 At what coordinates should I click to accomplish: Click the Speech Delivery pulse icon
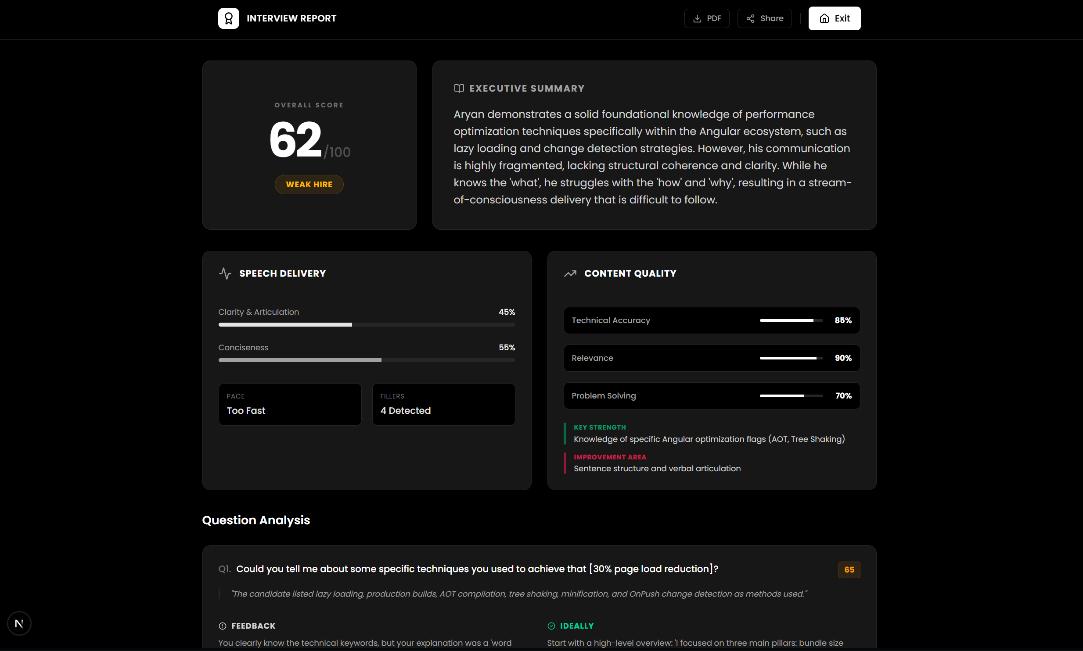[x=225, y=273]
